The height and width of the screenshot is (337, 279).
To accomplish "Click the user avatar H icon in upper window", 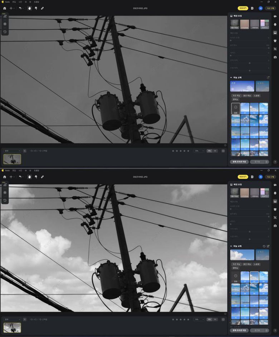I will point(260,8).
